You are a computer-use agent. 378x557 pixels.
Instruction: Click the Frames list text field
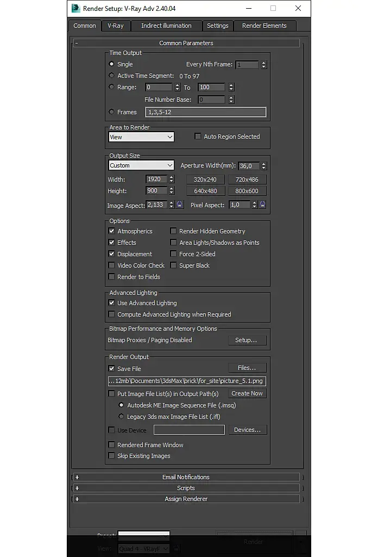pyautogui.click(x=206, y=112)
